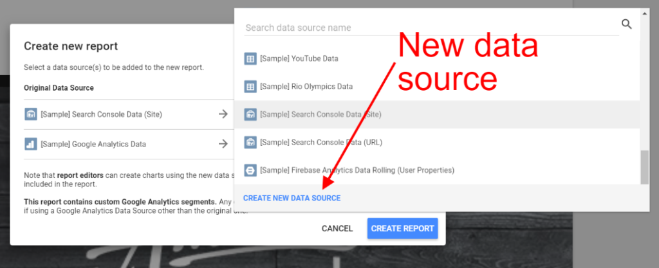Viewport: 659px width, 268px height.
Task: Click the scrollbar up arrow
Action: pyautogui.click(x=644, y=13)
